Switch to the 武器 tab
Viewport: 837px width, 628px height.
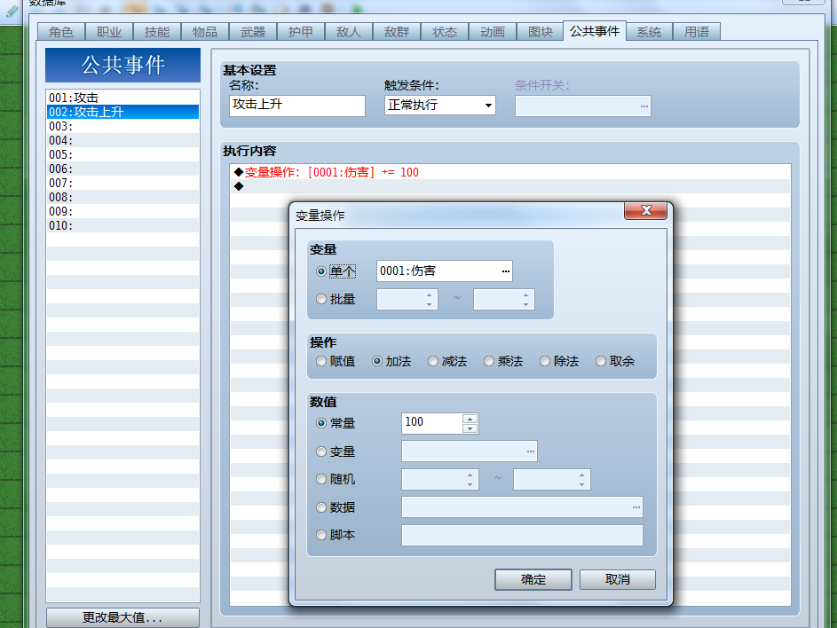253,32
